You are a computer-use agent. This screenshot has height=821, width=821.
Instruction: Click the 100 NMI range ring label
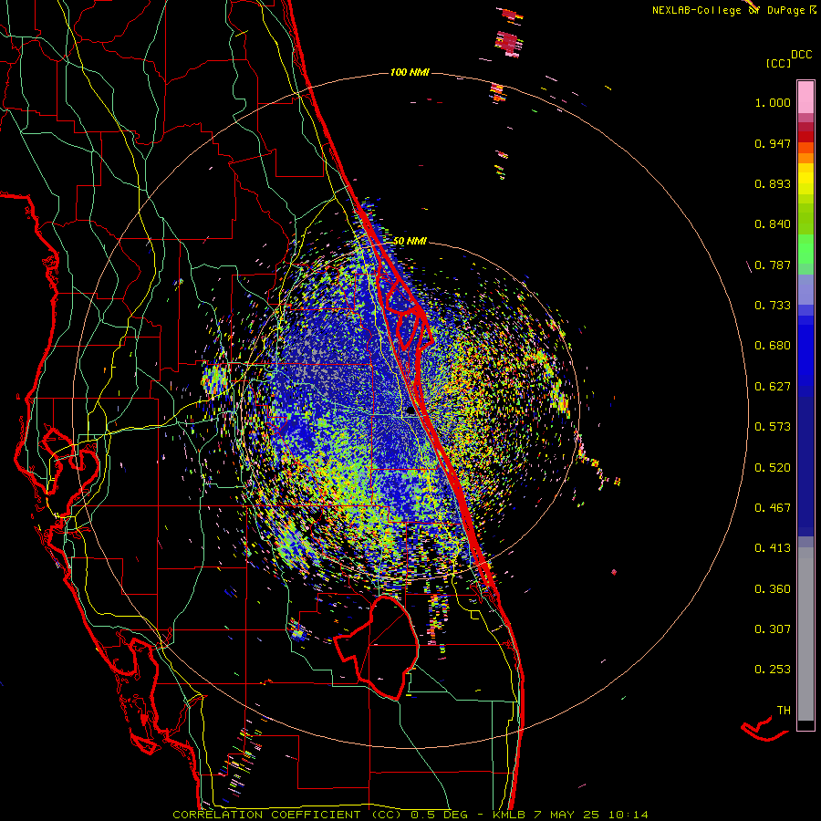click(x=410, y=72)
